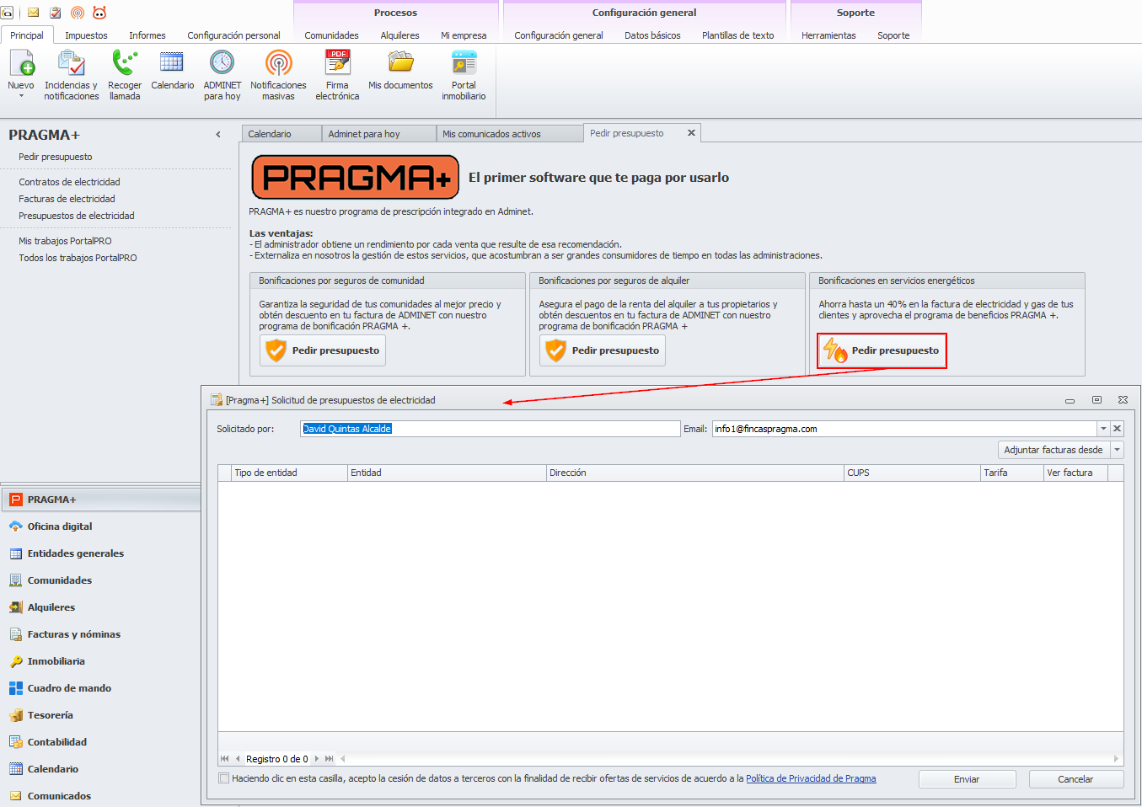Request rental insurance quote button

pyautogui.click(x=603, y=350)
